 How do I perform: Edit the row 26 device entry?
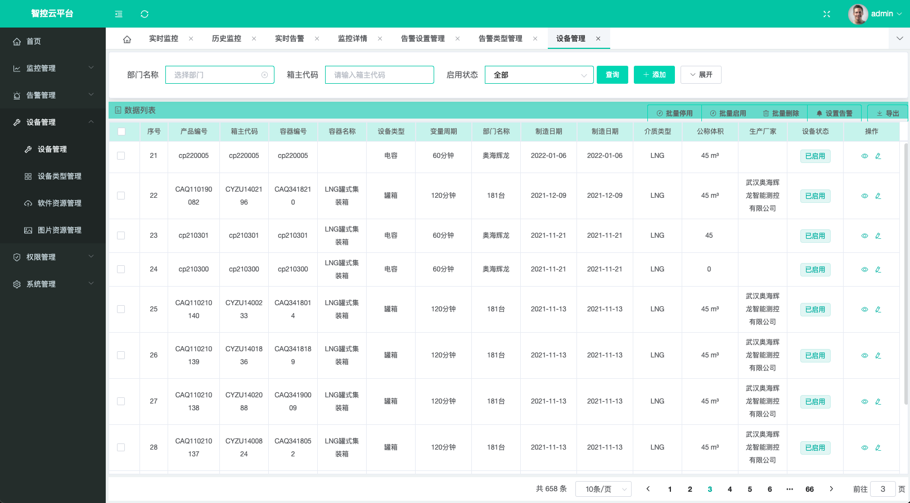878,356
